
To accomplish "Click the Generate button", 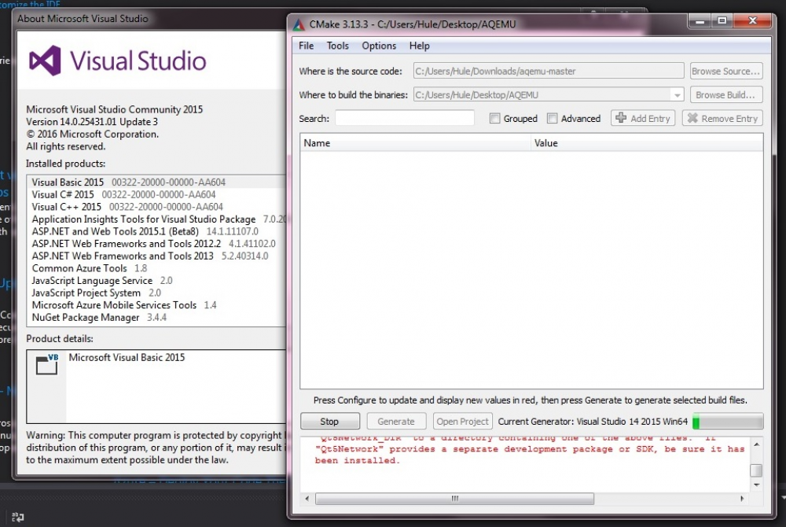I will coord(396,421).
